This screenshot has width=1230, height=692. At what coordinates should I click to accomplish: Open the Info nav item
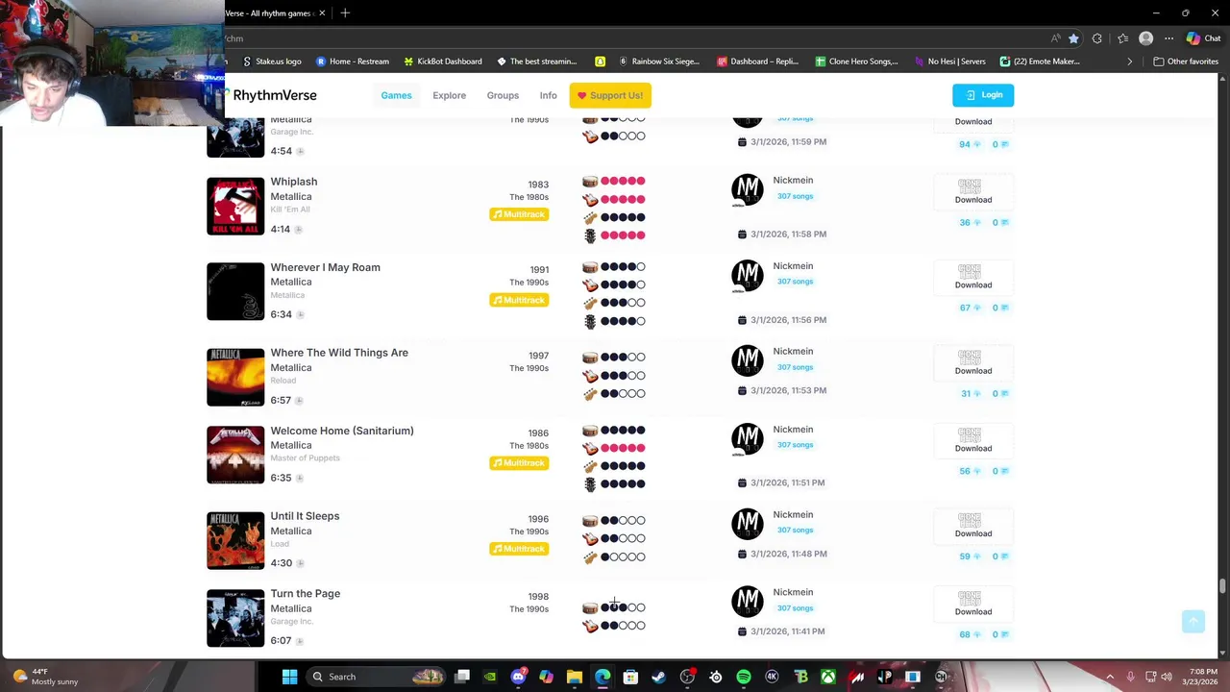pos(548,95)
